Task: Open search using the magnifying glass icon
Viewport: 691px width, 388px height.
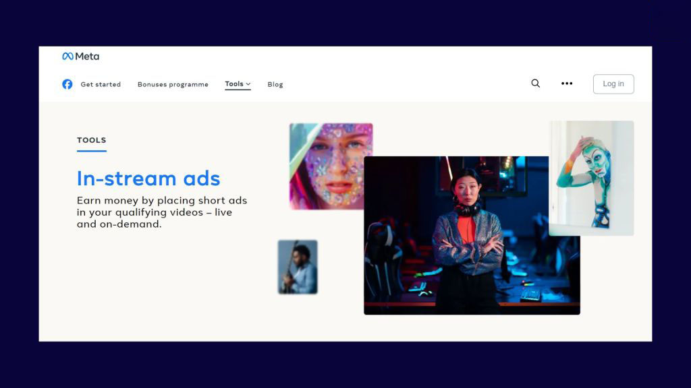Action: point(535,84)
